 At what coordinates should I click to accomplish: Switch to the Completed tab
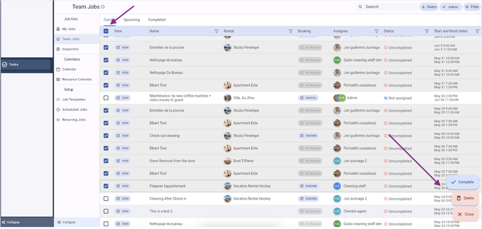coord(157,20)
